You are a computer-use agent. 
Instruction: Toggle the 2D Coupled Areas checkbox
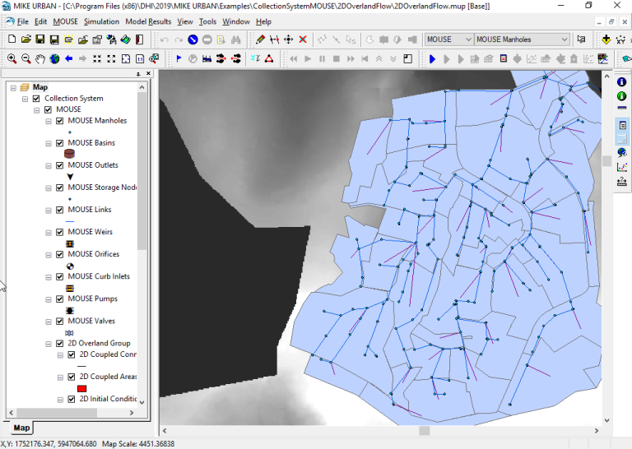pyautogui.click(x=72, y=377)
